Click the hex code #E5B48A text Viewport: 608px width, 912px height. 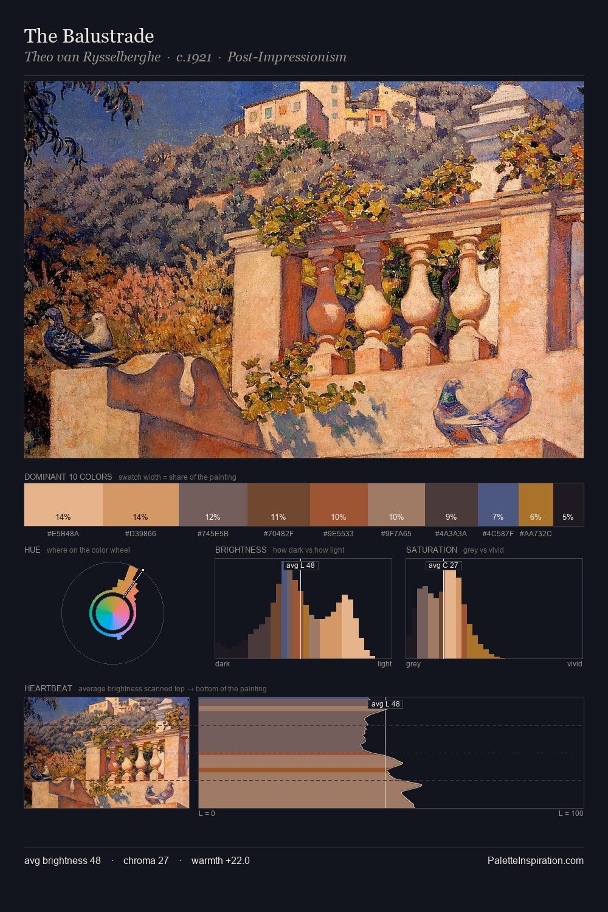(x=63, y=534)
